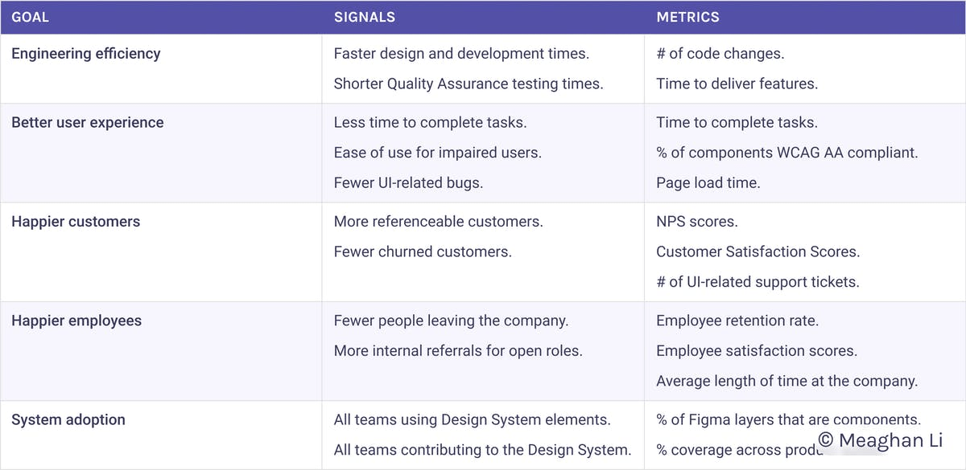The height and width of the screenshot is (470, 966).
Task: Select the Better user experience goal cell
Action: [161, 153]
